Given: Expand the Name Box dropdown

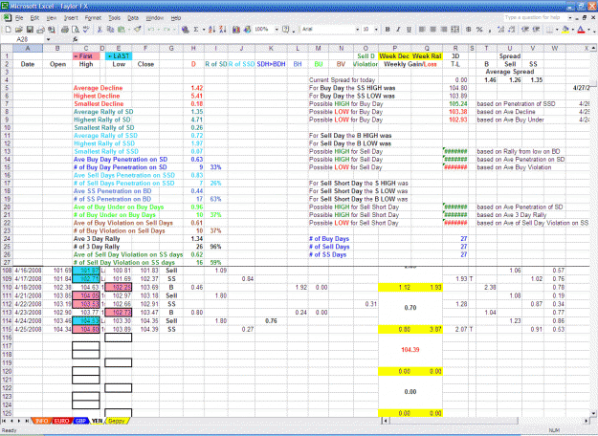Looking at the screenshot, I should (x=48, y=39).
